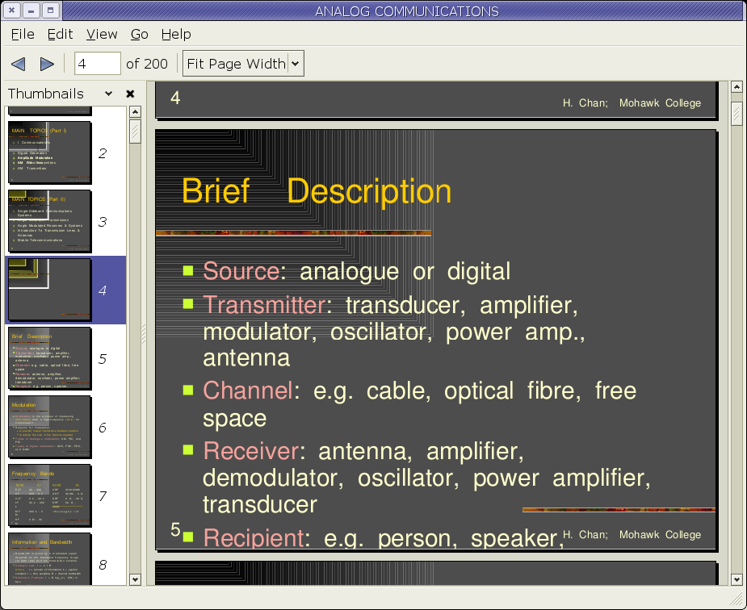
Task: Go to the next page arrow
Action: (47, 64)
